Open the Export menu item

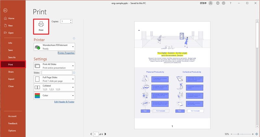(11, 79)
